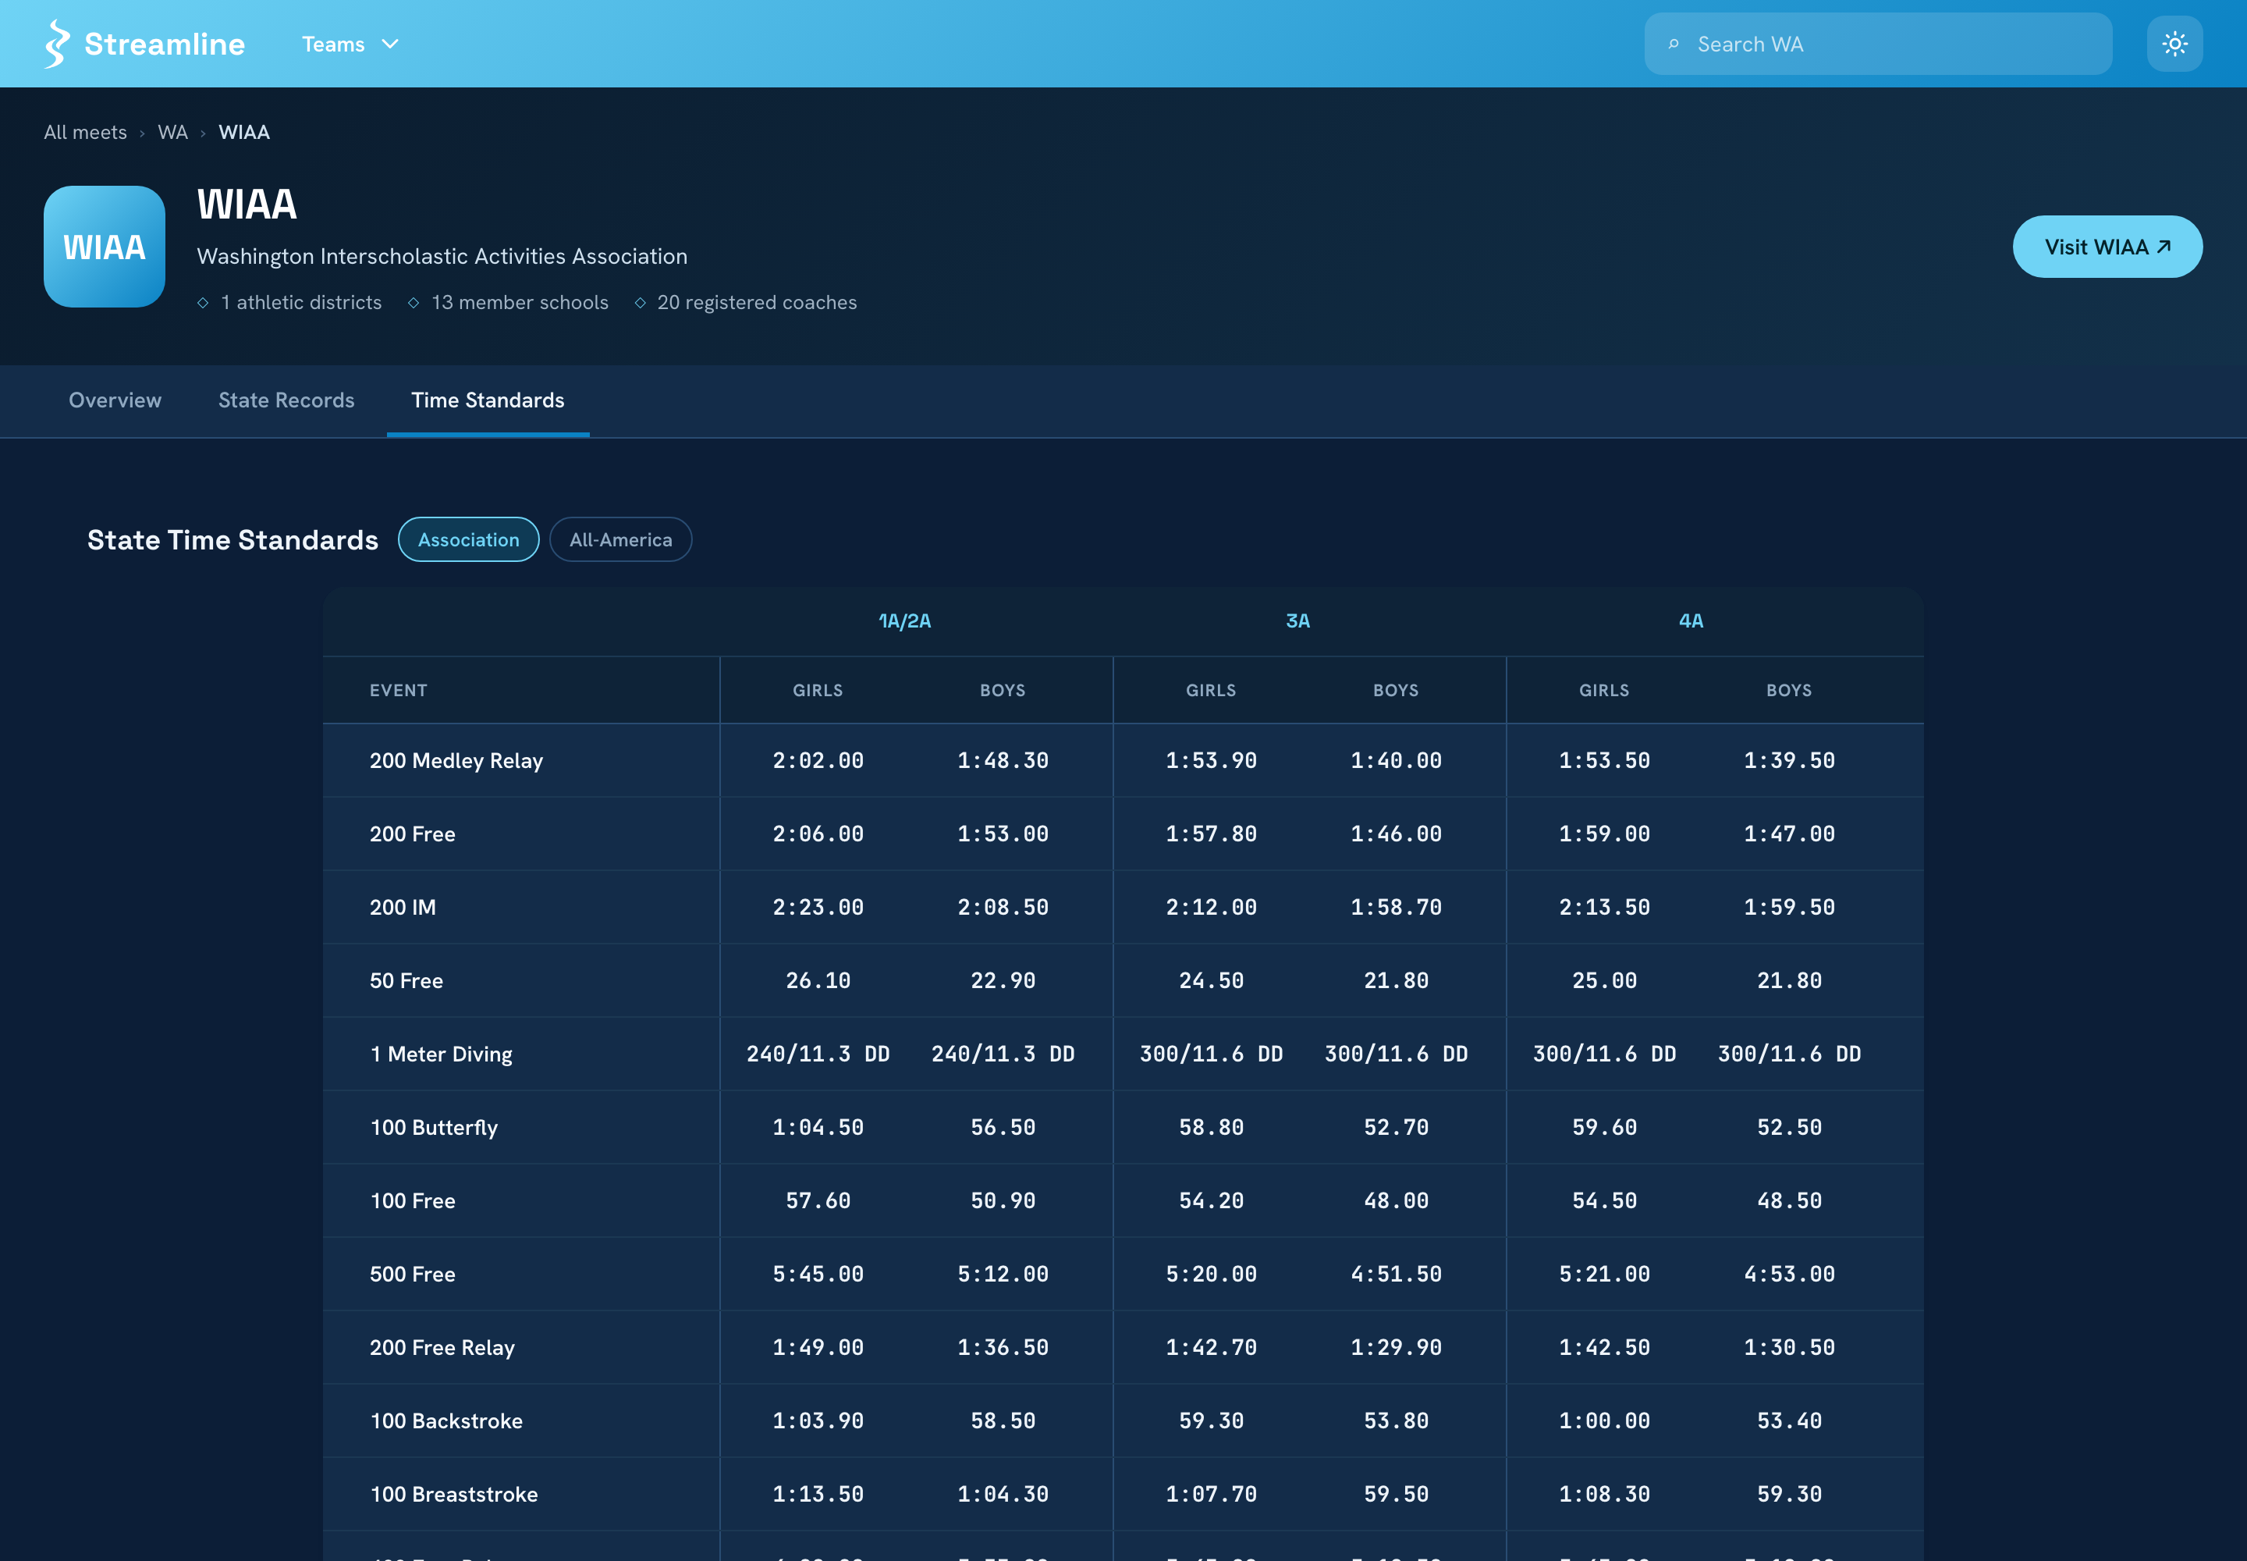
Task: Click 20 registered coaches text
Action: (757, 302)
